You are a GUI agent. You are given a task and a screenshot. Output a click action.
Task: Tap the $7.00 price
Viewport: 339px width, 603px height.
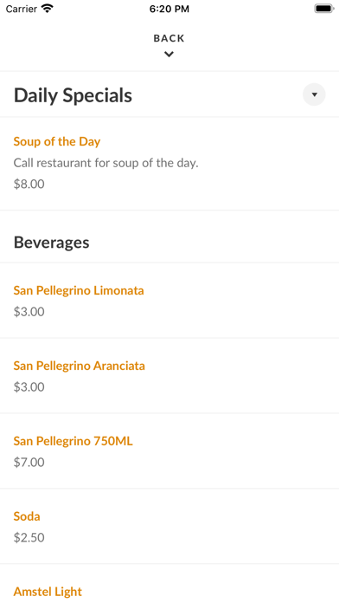(29, 463)
